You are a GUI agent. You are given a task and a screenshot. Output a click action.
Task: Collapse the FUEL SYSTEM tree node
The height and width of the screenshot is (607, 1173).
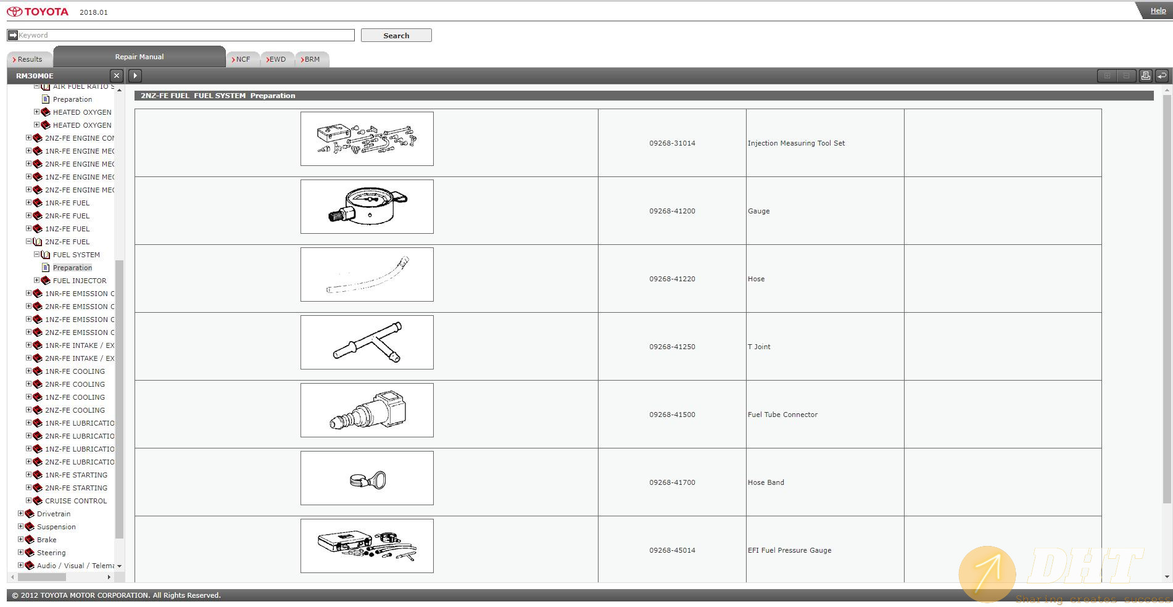36,254
